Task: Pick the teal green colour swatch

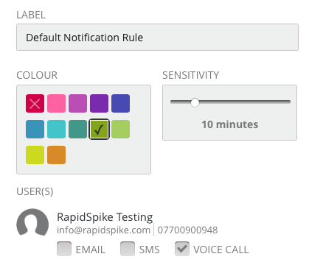Action: pos(77,129)
